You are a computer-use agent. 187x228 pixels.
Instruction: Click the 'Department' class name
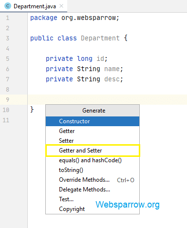coord(100,38)
